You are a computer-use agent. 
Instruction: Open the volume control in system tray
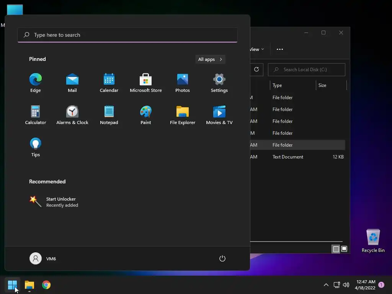click(346, 285)
